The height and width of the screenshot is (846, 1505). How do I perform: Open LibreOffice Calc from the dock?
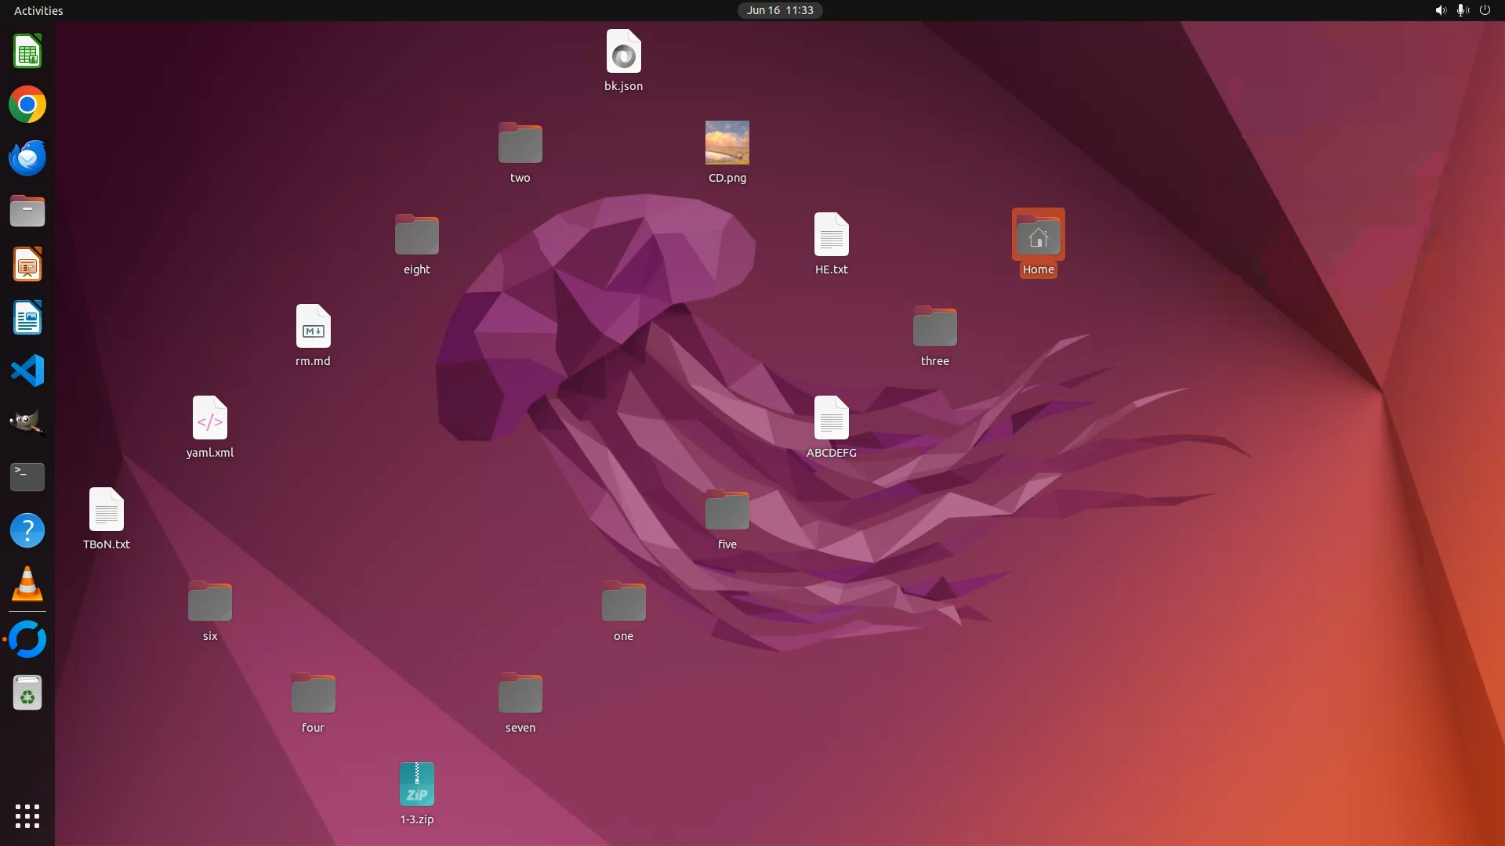tap(27, 52)
